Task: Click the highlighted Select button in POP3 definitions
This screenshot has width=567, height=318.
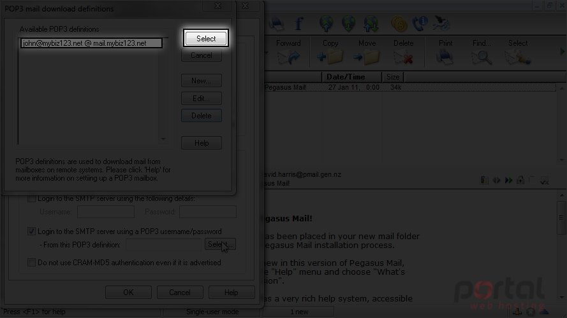Action: click(x=206, y=39)
